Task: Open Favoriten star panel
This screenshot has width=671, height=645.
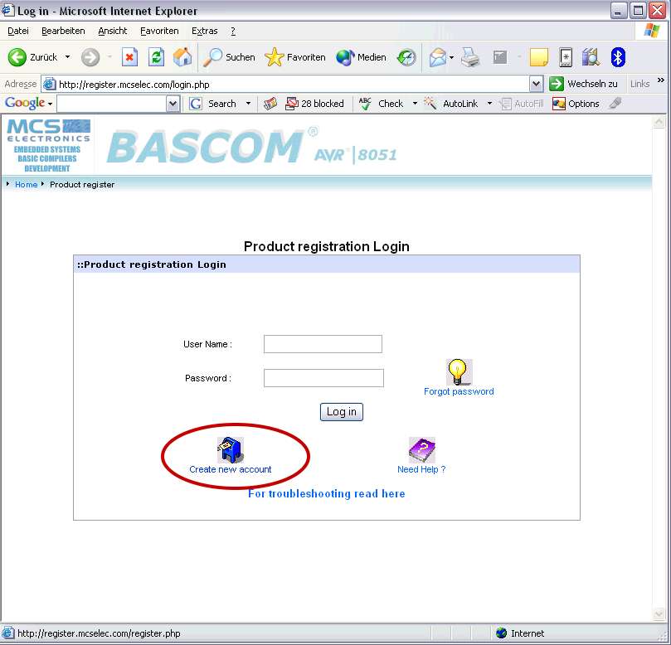Action: click(x=294, y=57)
